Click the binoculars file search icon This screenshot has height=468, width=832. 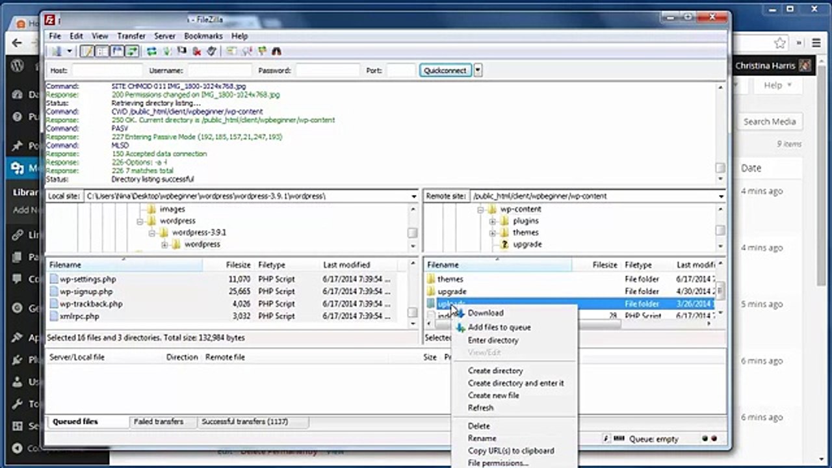[x=277, y=51]
